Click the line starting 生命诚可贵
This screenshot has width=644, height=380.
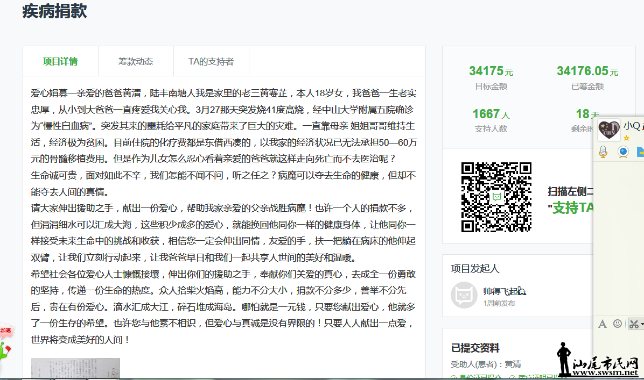click(224, 175)
